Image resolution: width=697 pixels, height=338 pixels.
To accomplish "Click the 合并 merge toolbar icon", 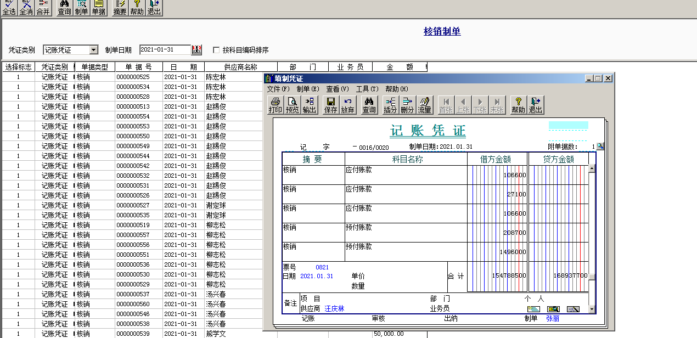I will tap(43, 8).
